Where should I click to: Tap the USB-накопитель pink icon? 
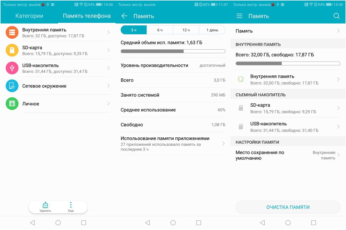(12, 68)
